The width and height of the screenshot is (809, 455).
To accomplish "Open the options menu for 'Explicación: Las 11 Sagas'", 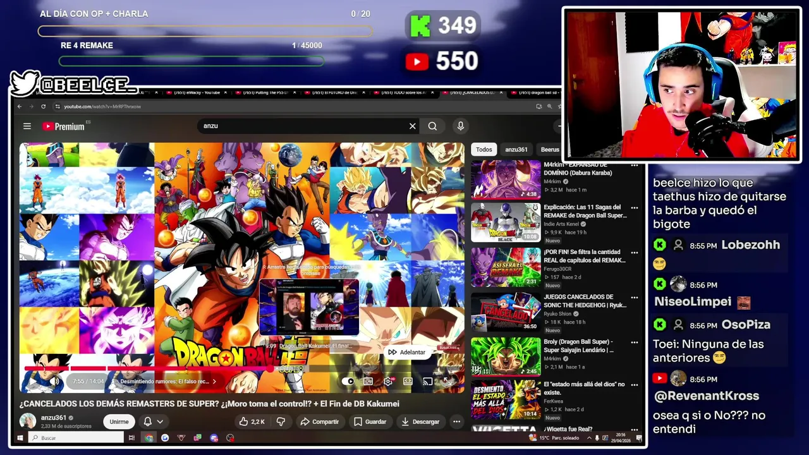I will (634, 208).
